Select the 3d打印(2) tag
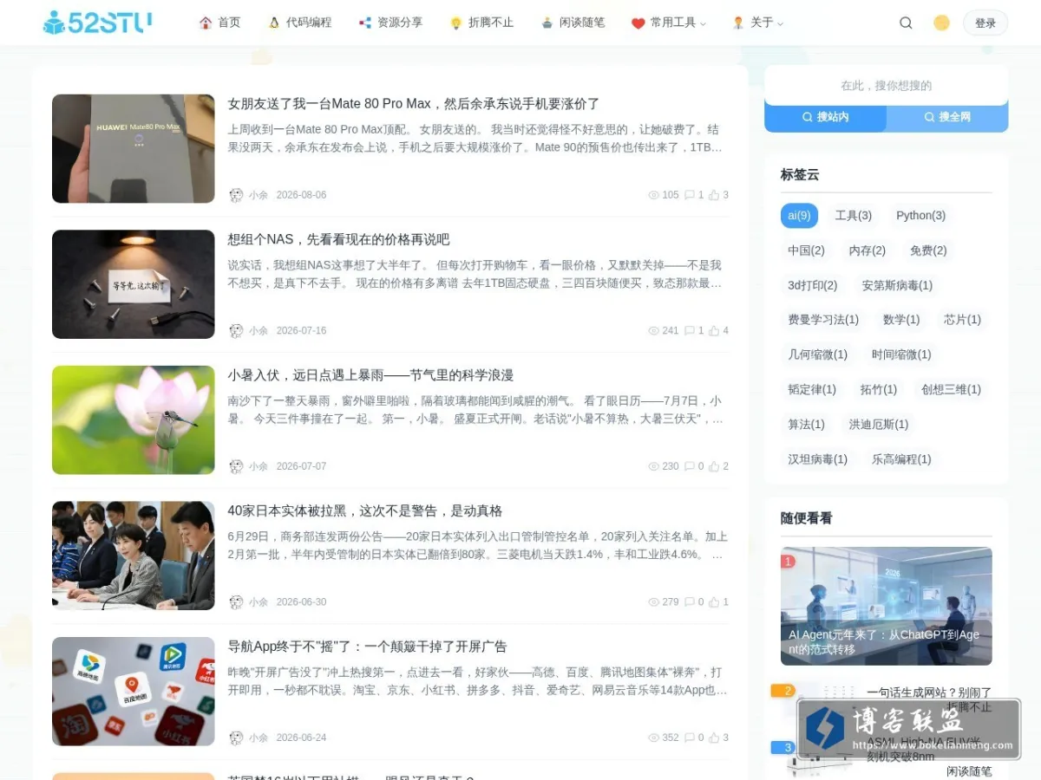The image size is (1041, 780). (x=813, y=285)
